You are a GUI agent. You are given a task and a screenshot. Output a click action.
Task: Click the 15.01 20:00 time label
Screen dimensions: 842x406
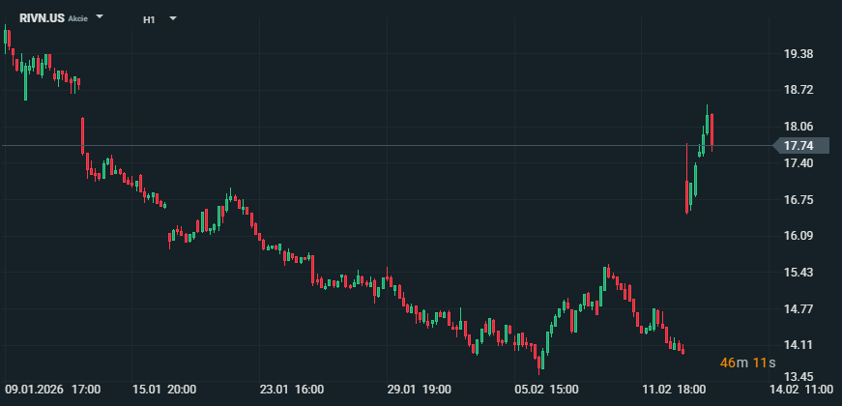[x=165, y=390]
